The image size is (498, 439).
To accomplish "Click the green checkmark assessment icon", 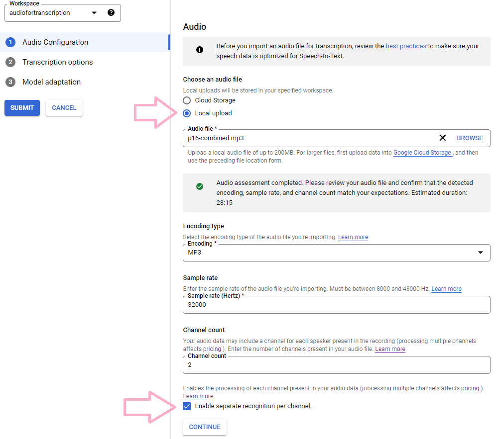I will (200, 186).
